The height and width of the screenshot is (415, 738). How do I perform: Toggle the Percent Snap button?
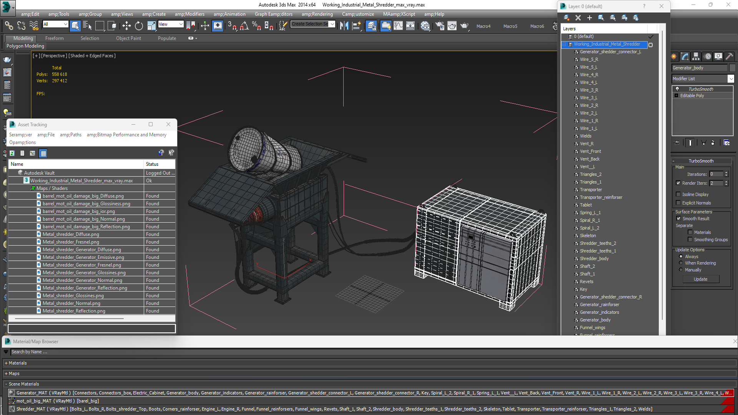(x=256, y=26)
